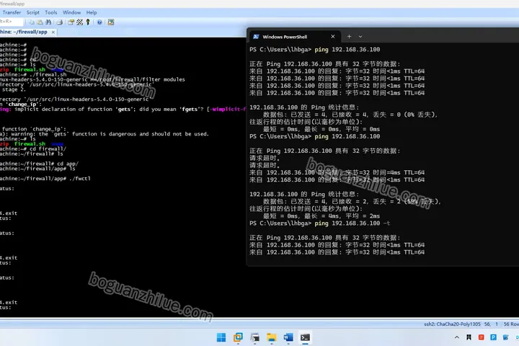This screenshot has height=346, width=519.
Task: Click the crossed-tools Global Options icon
Action: 80,22
